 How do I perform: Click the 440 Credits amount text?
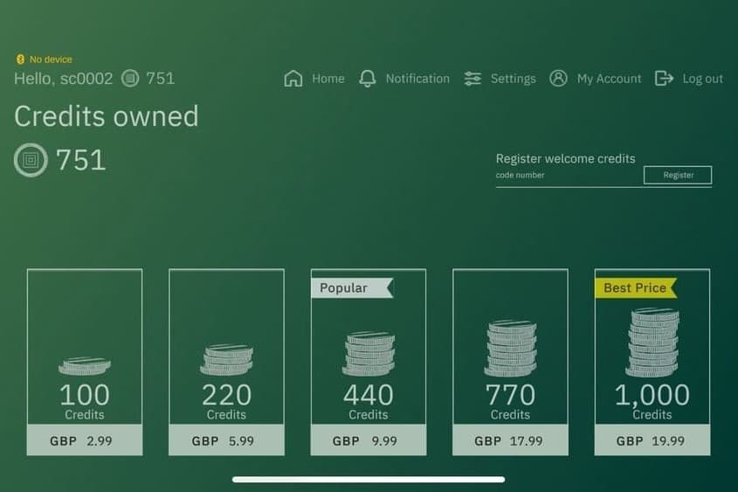[369, 401]
